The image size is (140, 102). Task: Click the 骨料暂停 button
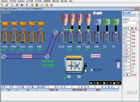[27, 56]
